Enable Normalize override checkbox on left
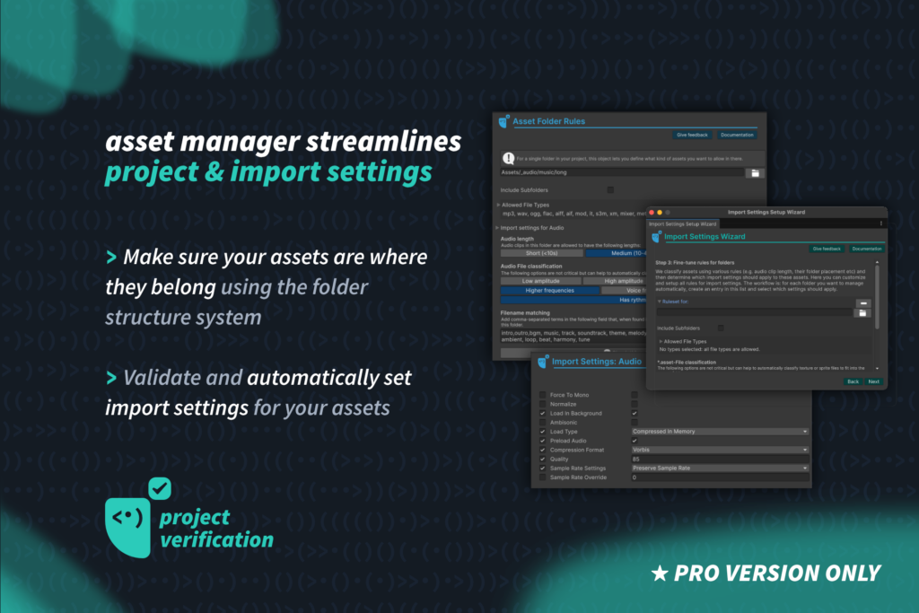 542,404
